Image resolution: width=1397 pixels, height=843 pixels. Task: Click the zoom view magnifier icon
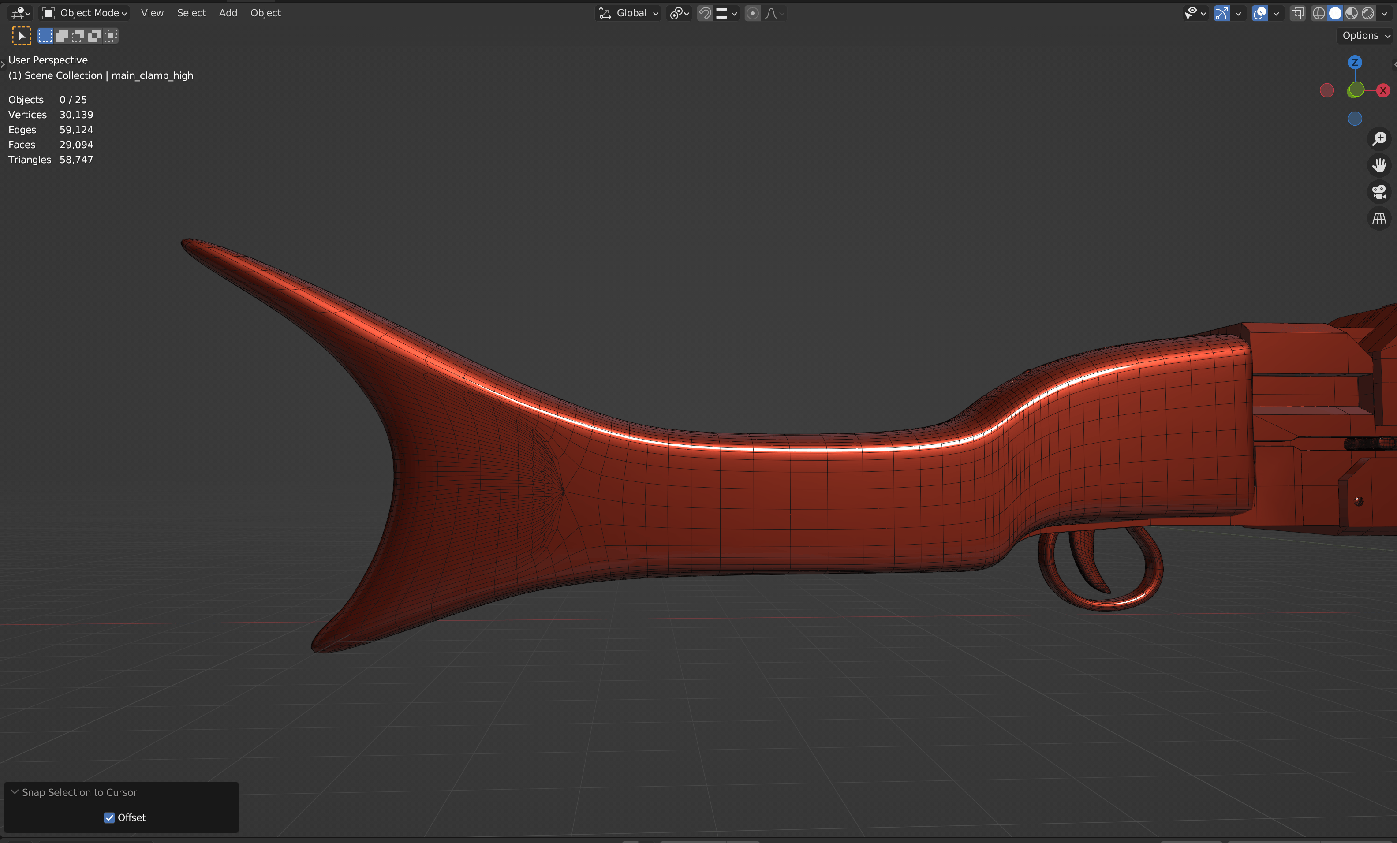pos(1379,138)
